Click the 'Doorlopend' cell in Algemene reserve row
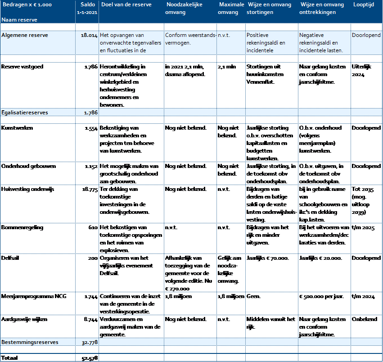The image size is (383, 362). (x=366, y=35)
